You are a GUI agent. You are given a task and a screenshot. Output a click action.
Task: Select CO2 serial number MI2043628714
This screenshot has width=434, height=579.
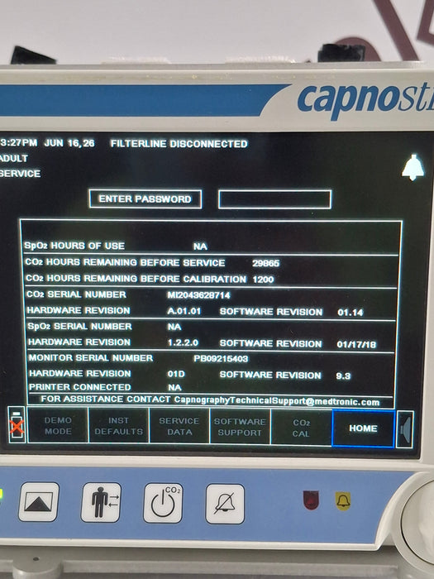198,295
